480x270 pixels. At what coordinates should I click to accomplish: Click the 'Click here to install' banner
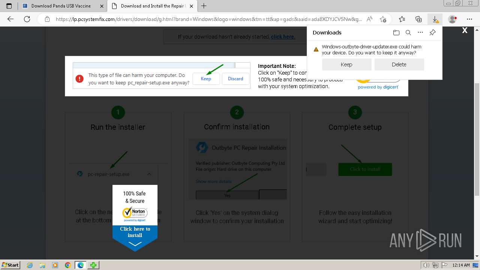click(x=135, y=232)
